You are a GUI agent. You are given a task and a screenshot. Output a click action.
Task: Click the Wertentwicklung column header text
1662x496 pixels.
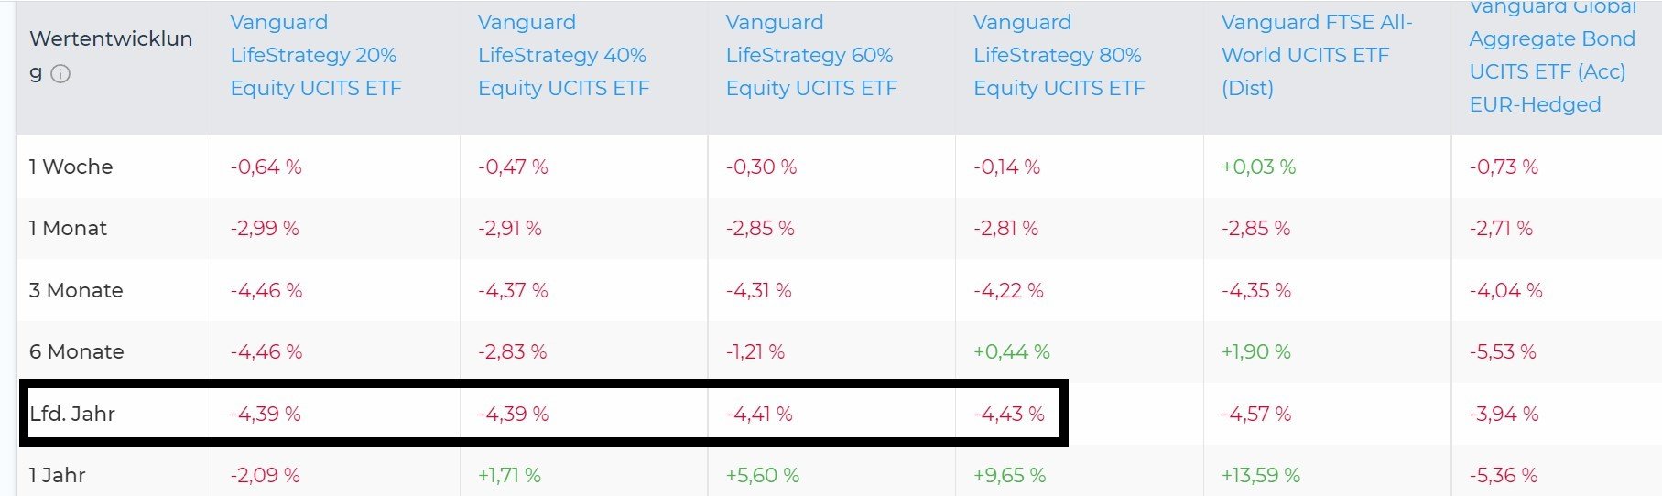click(110, 39)
